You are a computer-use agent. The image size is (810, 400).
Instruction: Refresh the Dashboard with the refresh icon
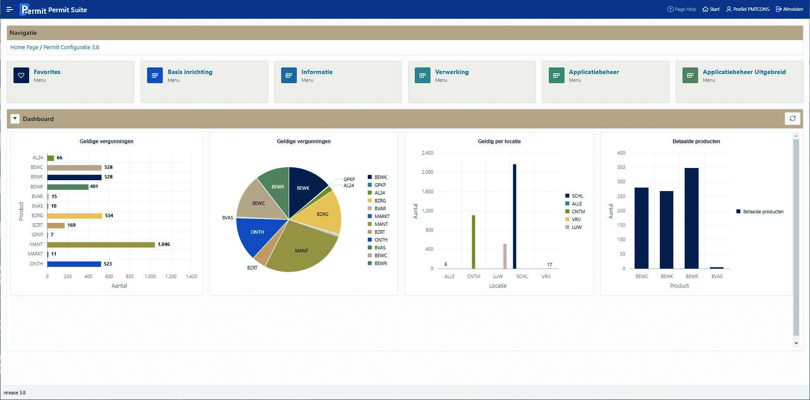click(x=793, y=118)
